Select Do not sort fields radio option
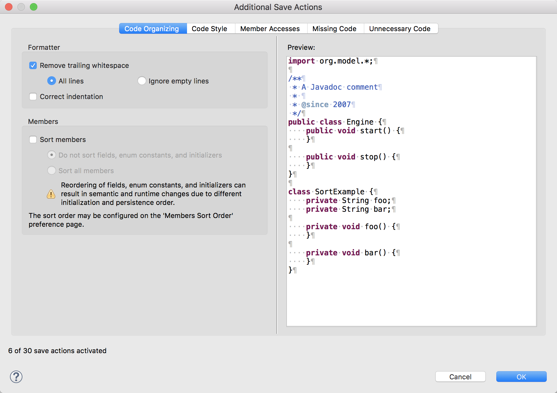The image size is (557, 393). [52, 155]
